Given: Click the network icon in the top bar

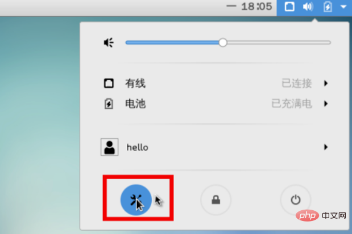Looking at the screenshot, I should click(289, 7).
